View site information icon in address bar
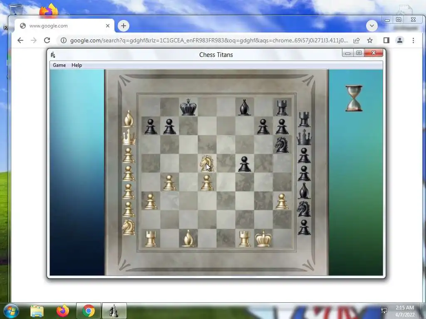Screen dimensions: 426x319 64,40
